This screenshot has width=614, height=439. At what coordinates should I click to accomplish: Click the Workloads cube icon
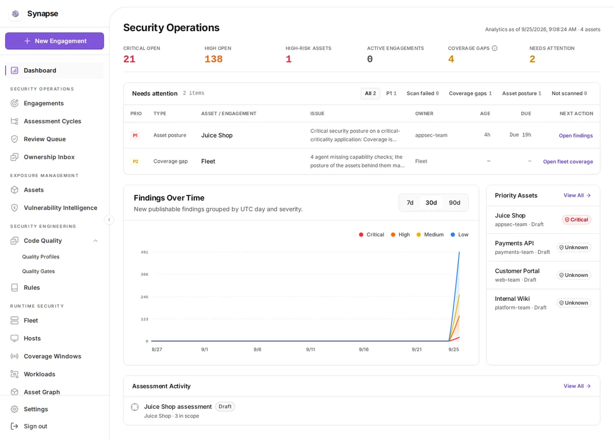click(14, 374)
